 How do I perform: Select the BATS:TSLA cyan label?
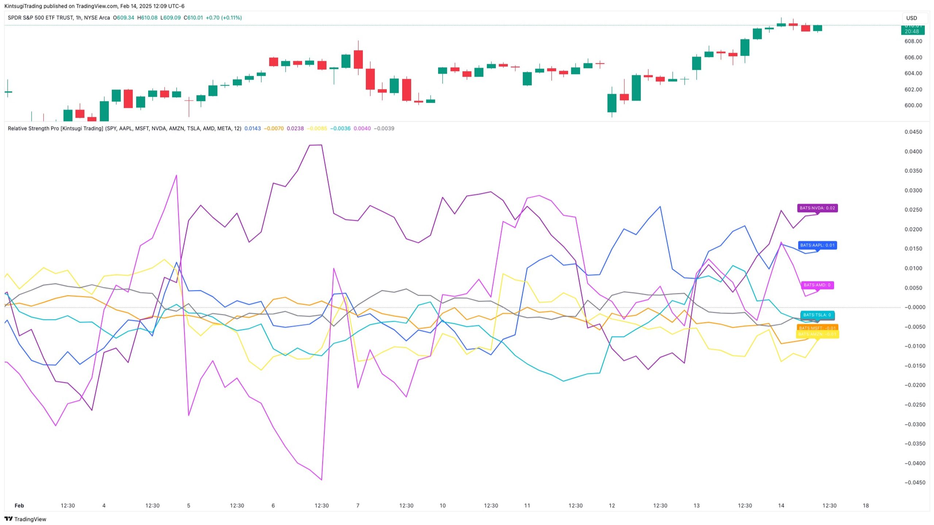tap(817, 315)
